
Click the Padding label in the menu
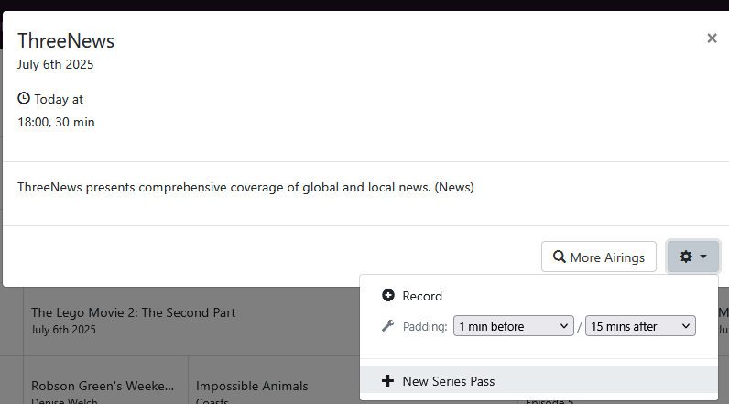(x=425, y=326)
